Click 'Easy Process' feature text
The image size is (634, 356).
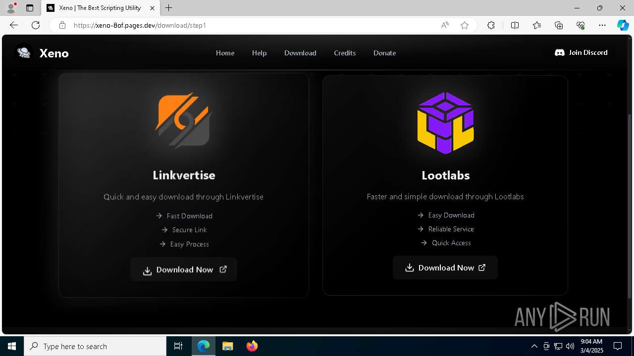(x=189, y=244)
